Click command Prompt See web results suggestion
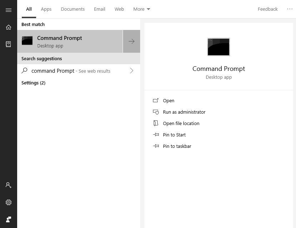The height and width of the screenshot is (228, 296). click(x=79, y=71)
